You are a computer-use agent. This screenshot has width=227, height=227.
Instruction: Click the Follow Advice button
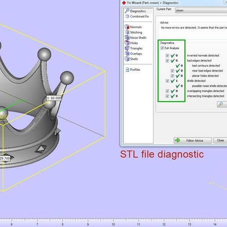click(193, 140)
